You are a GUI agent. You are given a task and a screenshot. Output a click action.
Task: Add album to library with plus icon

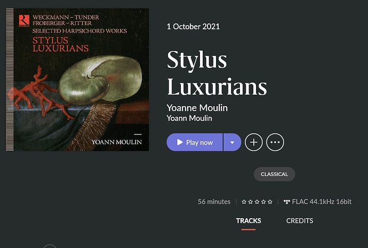[253, 142]
